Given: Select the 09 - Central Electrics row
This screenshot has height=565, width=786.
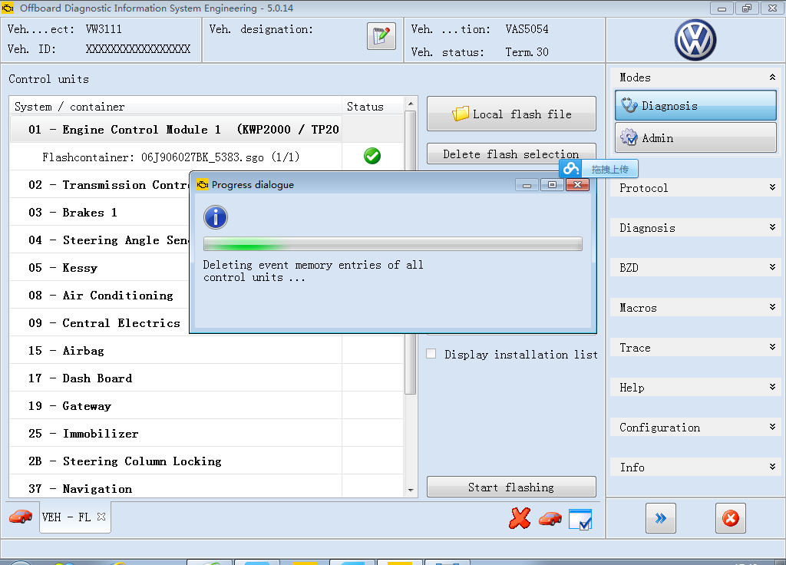Looking at the screenshot, I should tap(99, 323).
